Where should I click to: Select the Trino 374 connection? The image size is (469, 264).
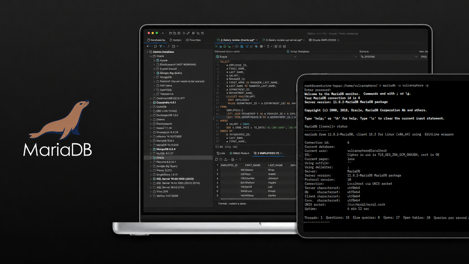click(x=162, y=192)
